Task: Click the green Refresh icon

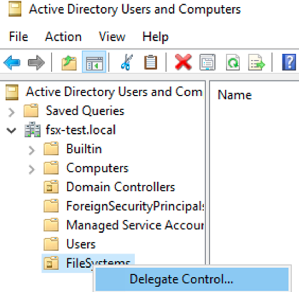Action: click(x=233, y=62)
